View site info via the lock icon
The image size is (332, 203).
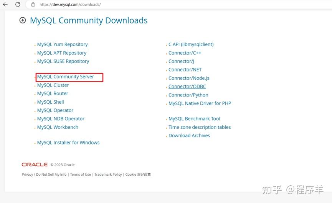tap(33, 4)
